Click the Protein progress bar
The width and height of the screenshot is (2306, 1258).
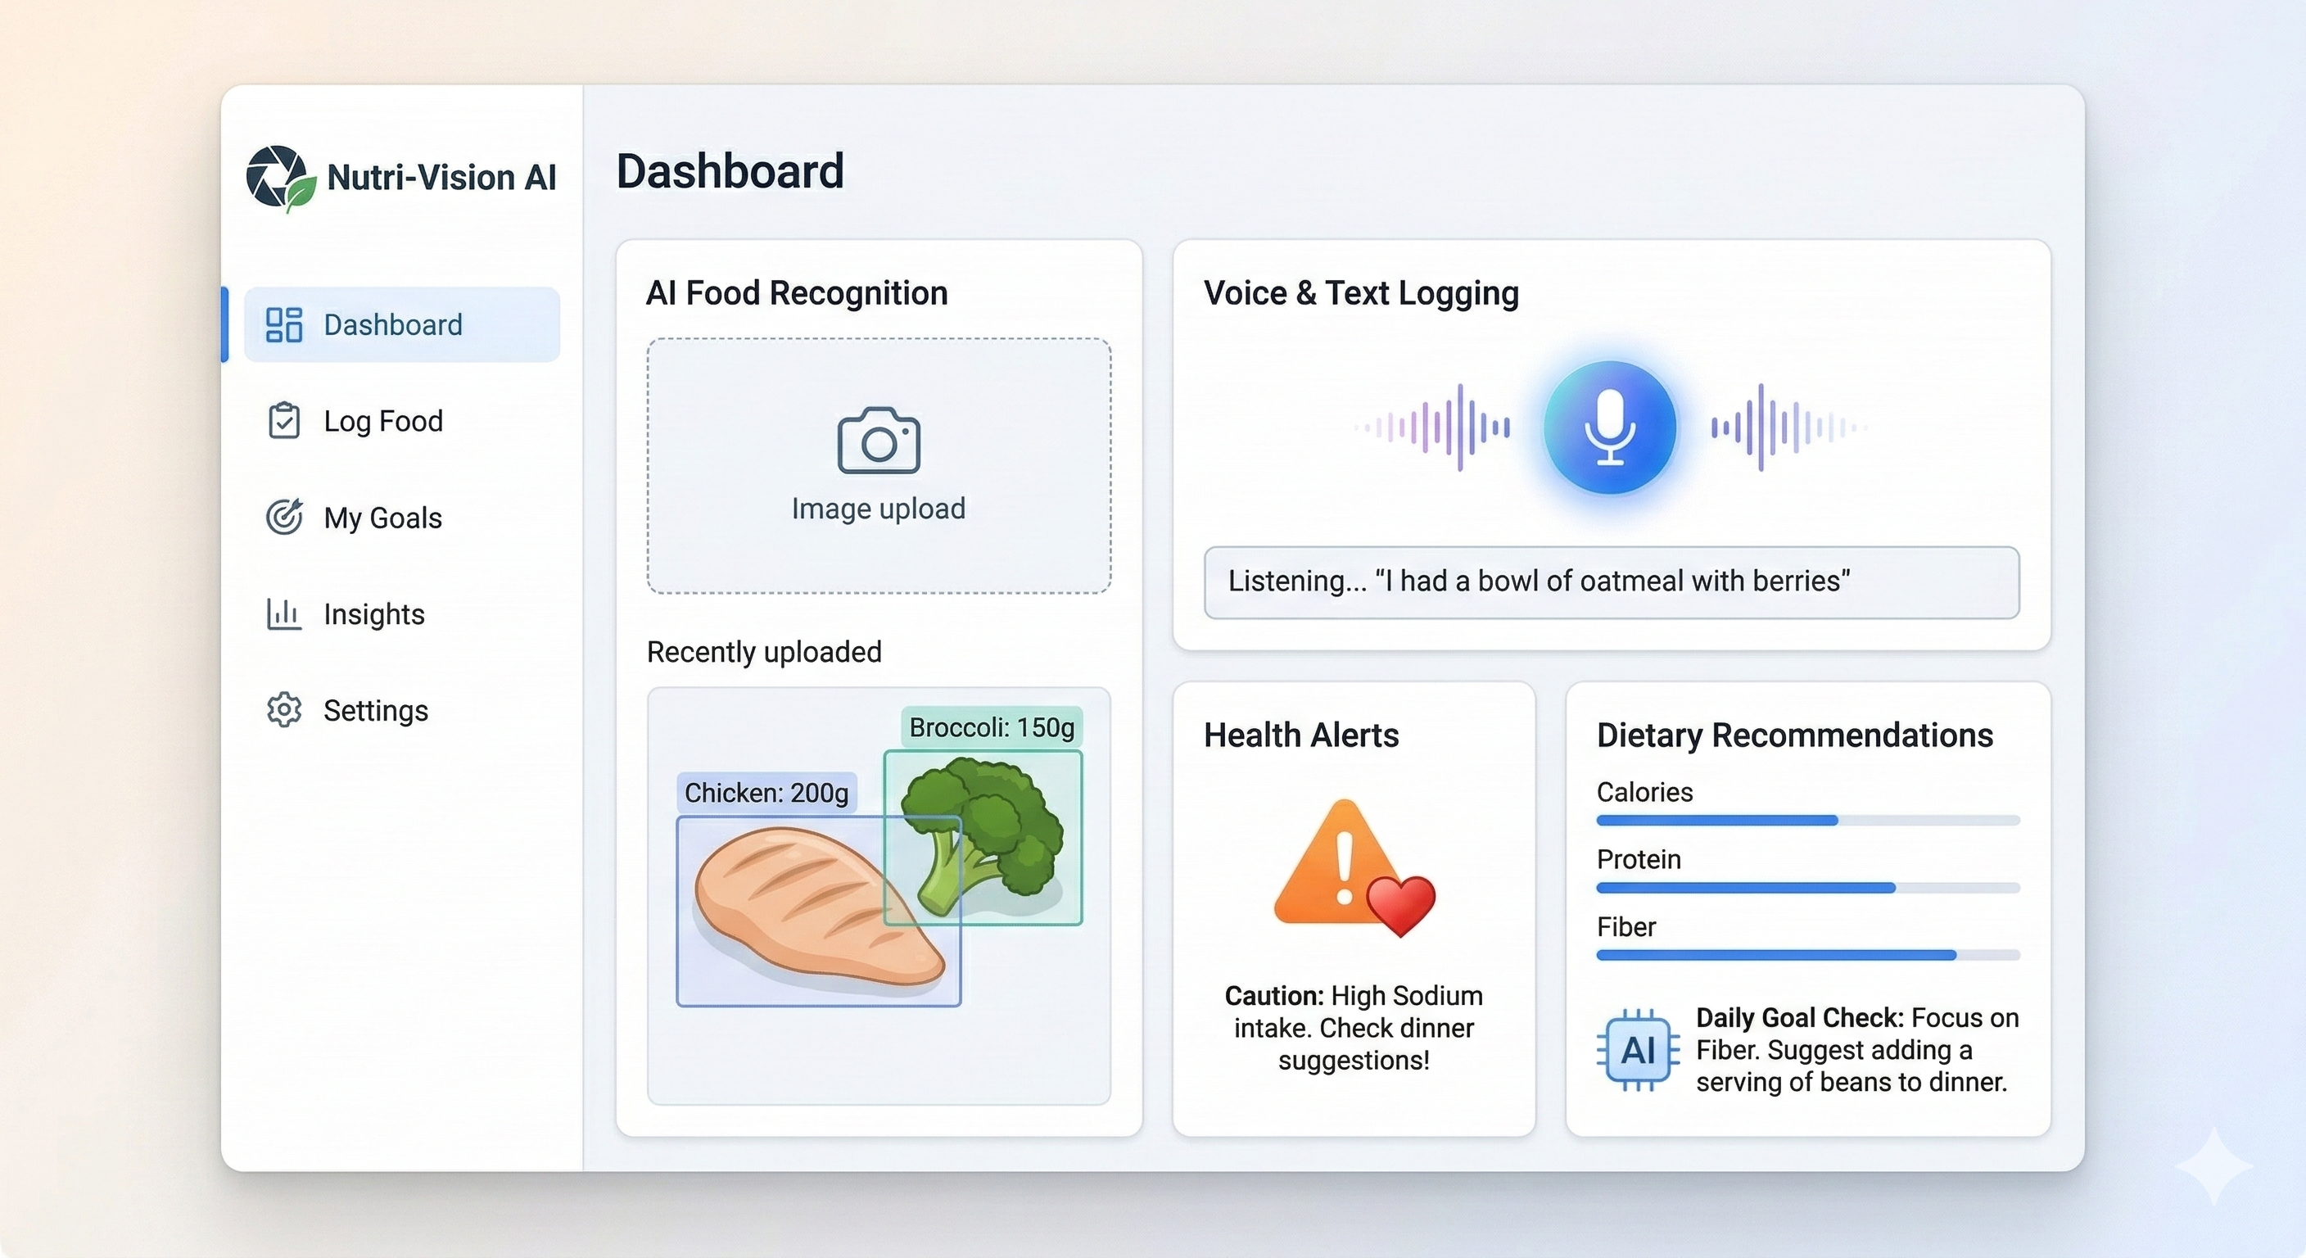pyautogui.click(x=1808, y=887)
